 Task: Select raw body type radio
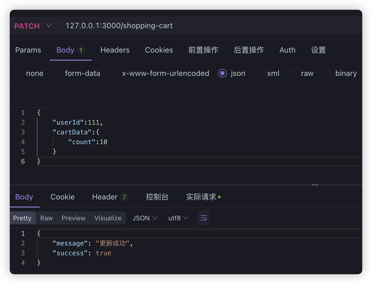pyautogui.click(x=292, y=73)
